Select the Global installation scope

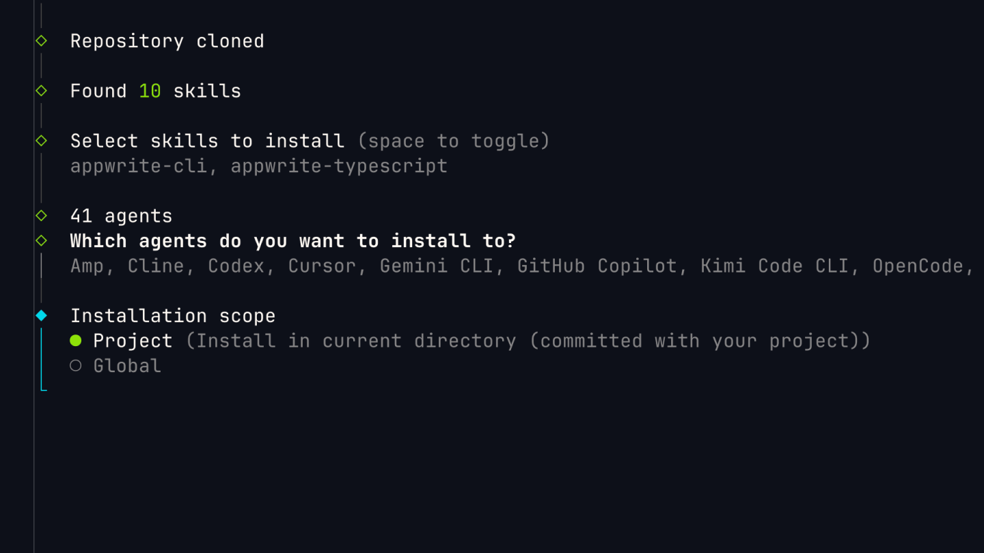(126, 365)
